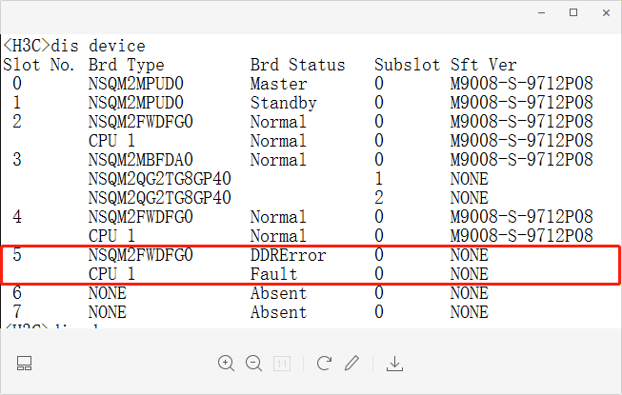Zoom in on the image

point(226,363)
